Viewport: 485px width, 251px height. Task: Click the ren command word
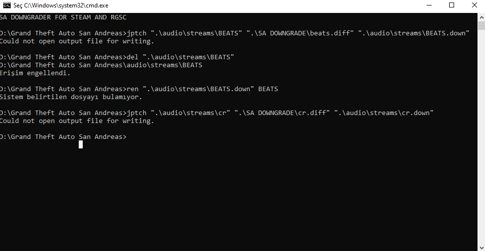point(133,89)
